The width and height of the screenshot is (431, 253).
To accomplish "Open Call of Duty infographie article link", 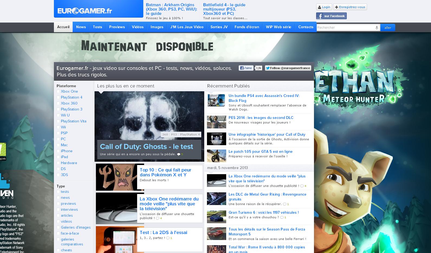I will (267, 134).
